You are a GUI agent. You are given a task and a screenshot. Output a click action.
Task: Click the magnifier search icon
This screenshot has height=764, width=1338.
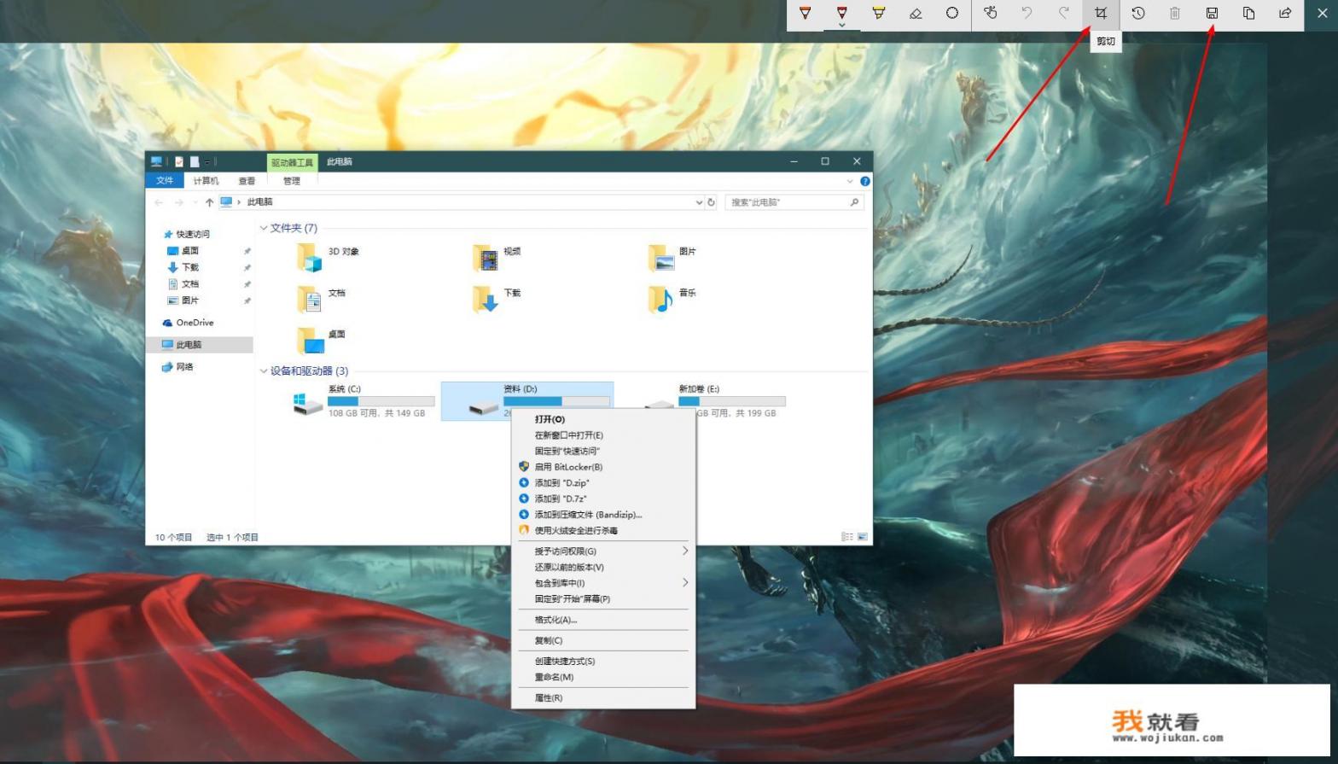(x=854, y=202)
